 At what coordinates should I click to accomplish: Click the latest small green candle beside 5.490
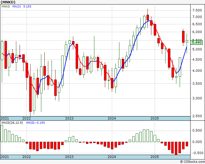coord(187,41)
